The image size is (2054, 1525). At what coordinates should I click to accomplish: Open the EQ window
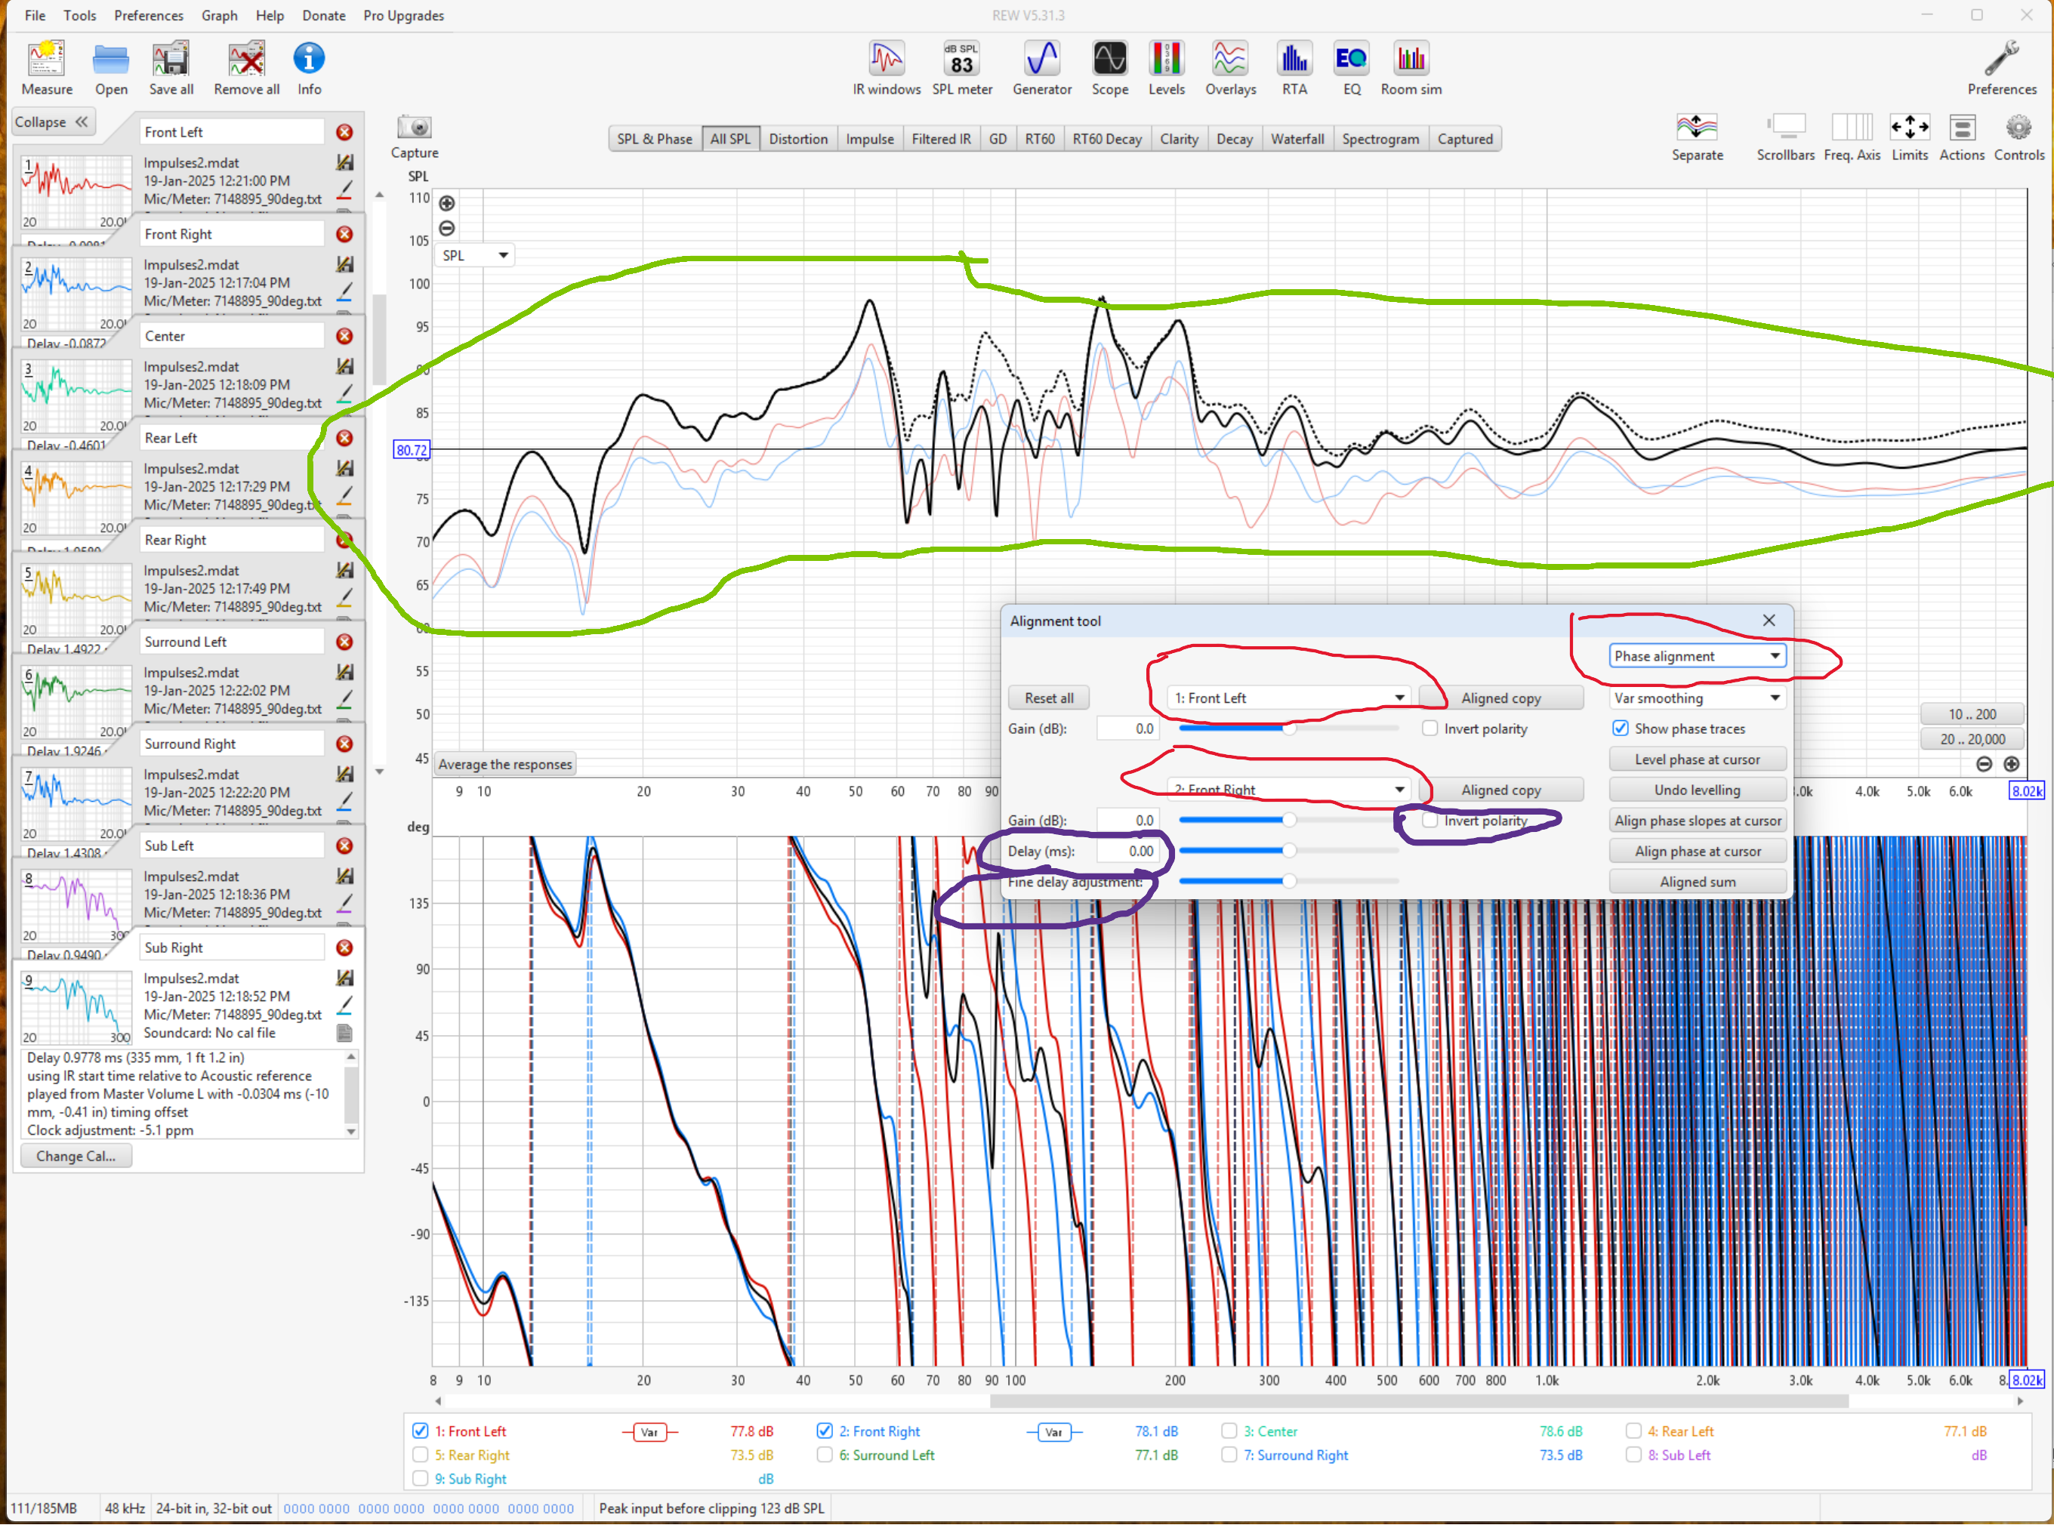[1352, 67]
